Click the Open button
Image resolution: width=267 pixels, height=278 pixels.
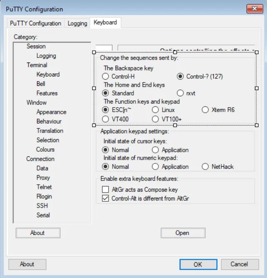(183, 233)
